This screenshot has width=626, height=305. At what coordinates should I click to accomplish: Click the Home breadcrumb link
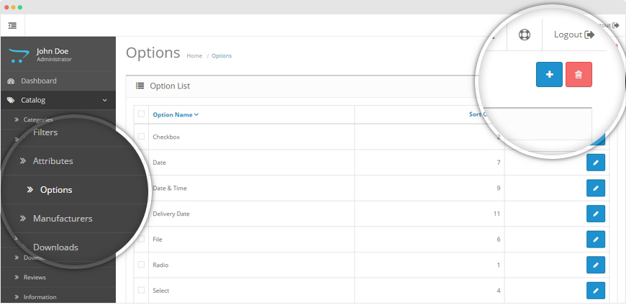pyautogui.click(x=194, y=56)
